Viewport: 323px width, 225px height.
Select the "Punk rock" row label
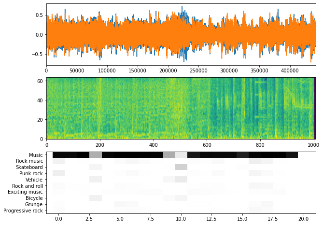point(31,173)
